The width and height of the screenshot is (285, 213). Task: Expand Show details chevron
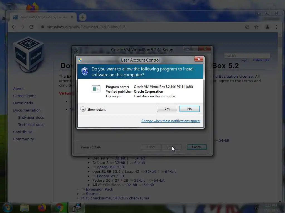point(83,109)
